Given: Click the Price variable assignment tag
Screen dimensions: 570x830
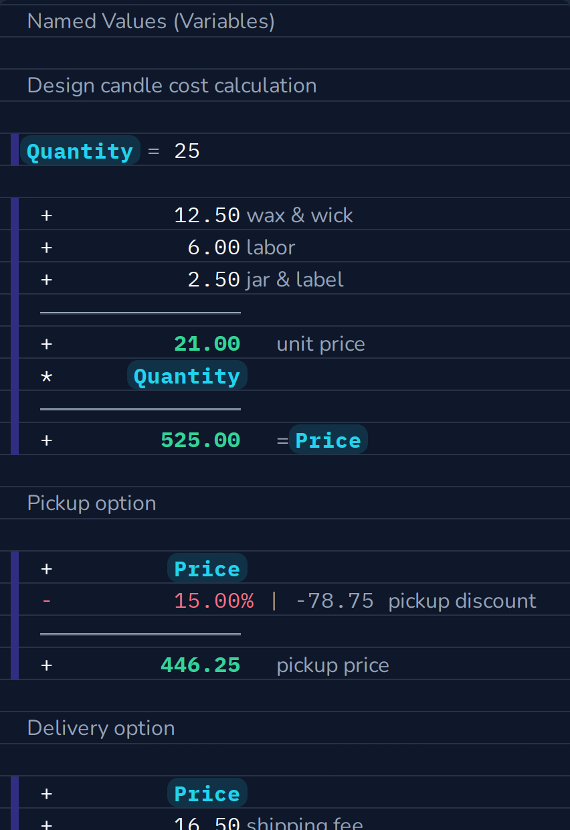Looking at the screenshot, I should (x=328, y=440).
